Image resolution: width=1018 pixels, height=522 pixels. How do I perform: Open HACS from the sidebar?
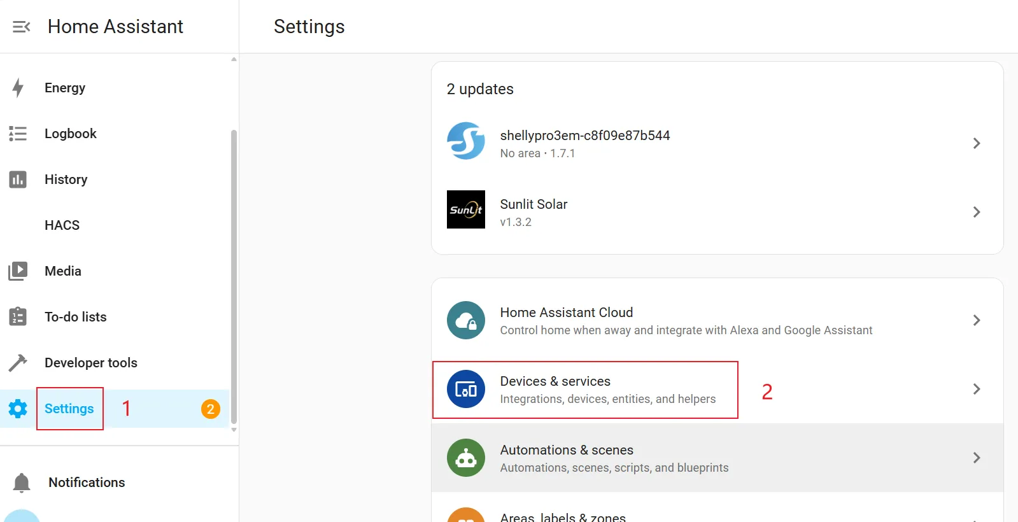(x=62, y=225)
